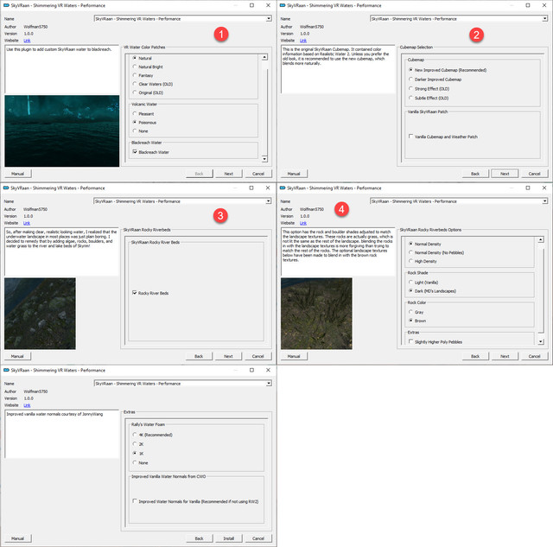Open Manual in VR Water Color Patches window
The width and height of the screenshot is (553, 547).
pos(17,174)
